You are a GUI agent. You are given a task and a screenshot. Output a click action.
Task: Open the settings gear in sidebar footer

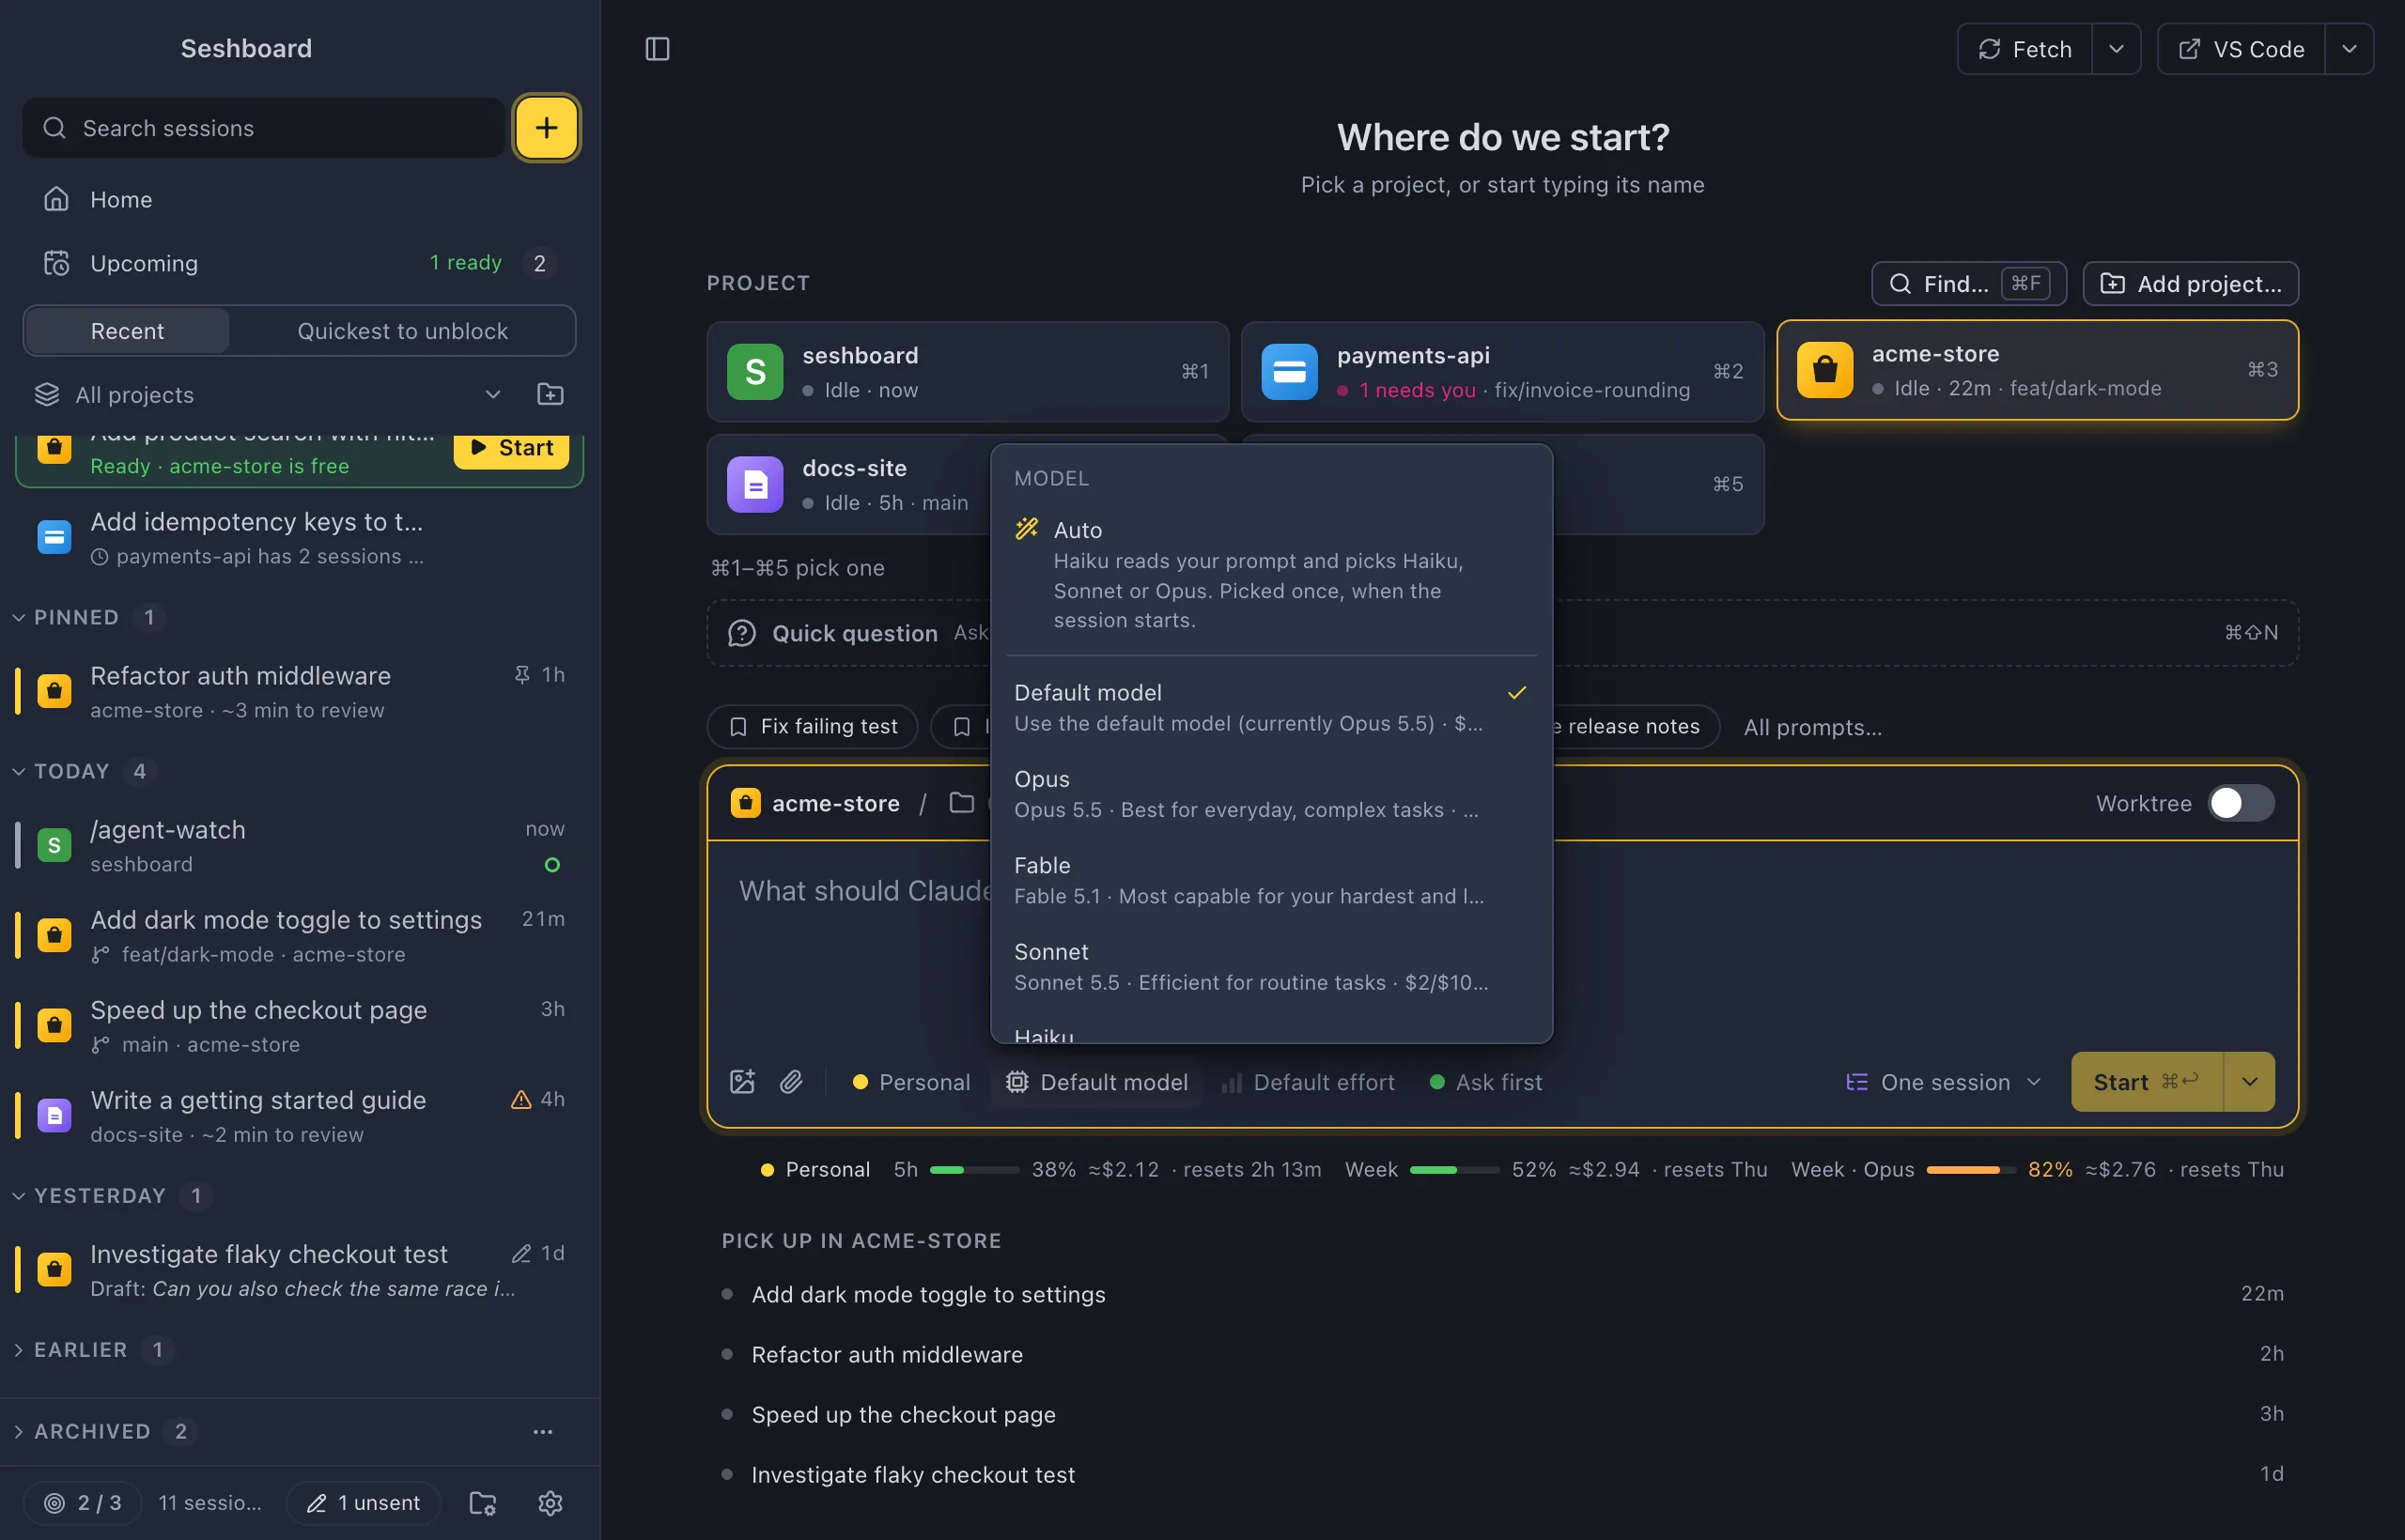coord(551,1503)
